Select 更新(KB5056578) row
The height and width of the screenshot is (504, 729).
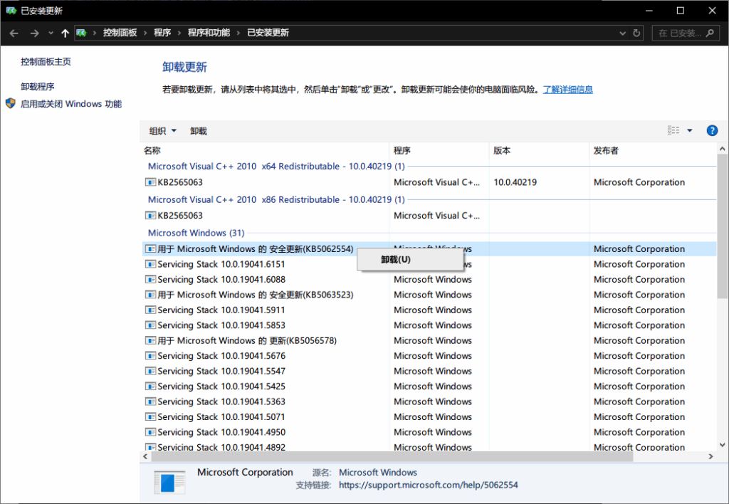429,341
